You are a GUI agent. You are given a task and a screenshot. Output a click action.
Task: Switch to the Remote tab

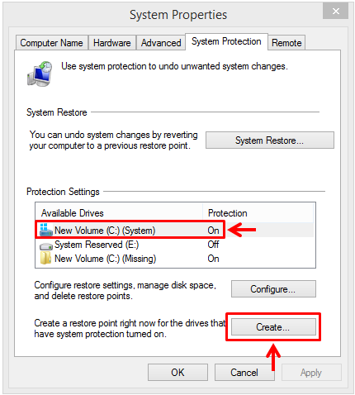286,43
